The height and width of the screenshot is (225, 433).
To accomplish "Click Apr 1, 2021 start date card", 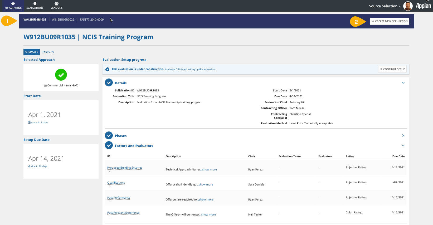I will 61,118.
